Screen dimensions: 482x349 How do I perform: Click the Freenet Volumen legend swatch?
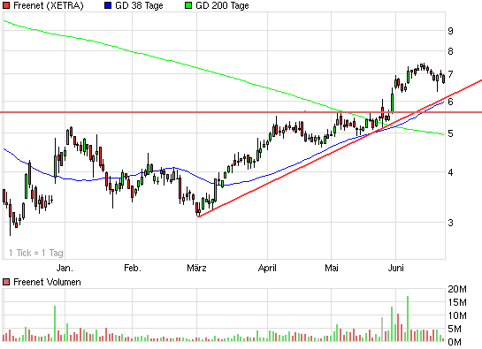point(6,282)
